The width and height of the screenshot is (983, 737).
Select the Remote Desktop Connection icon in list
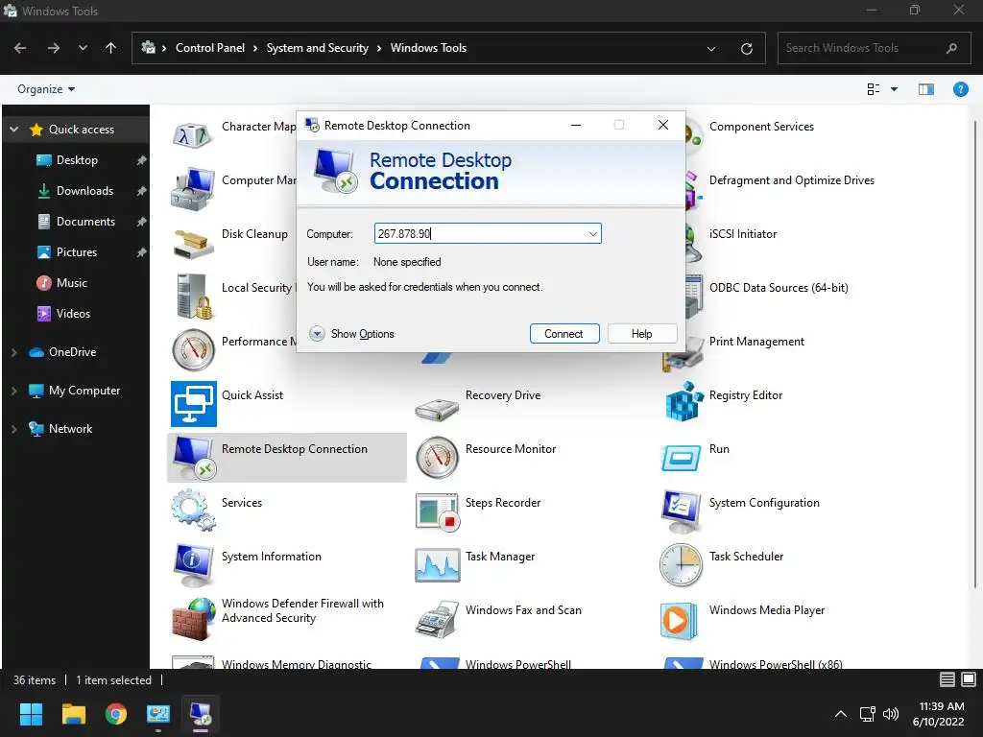pos(194,458)
